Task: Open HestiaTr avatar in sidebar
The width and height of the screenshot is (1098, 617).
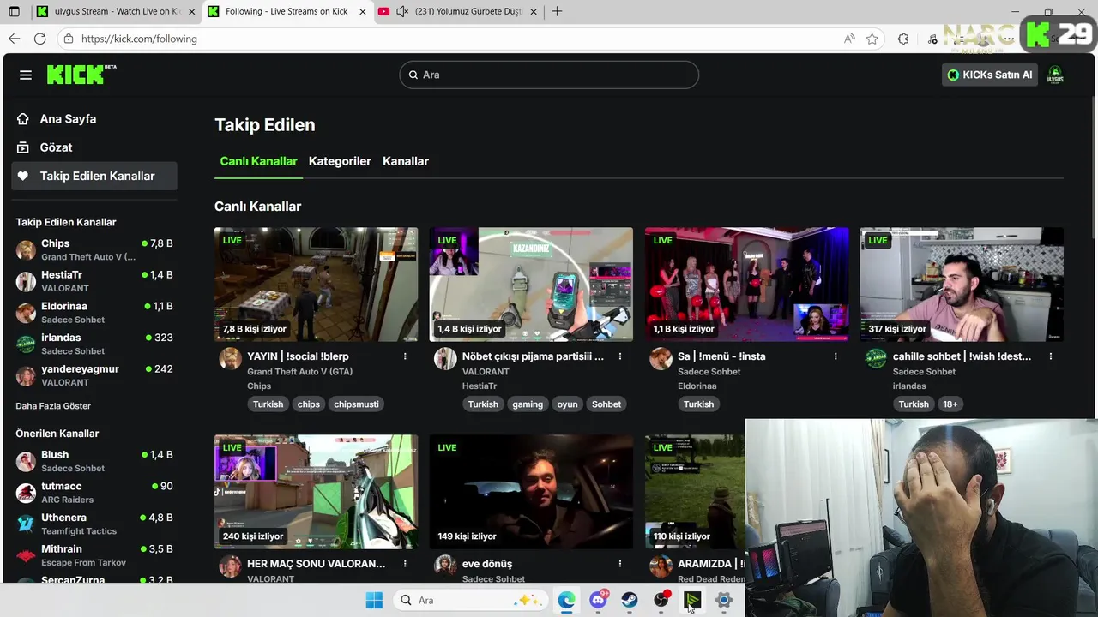Action: pos(27,281)
